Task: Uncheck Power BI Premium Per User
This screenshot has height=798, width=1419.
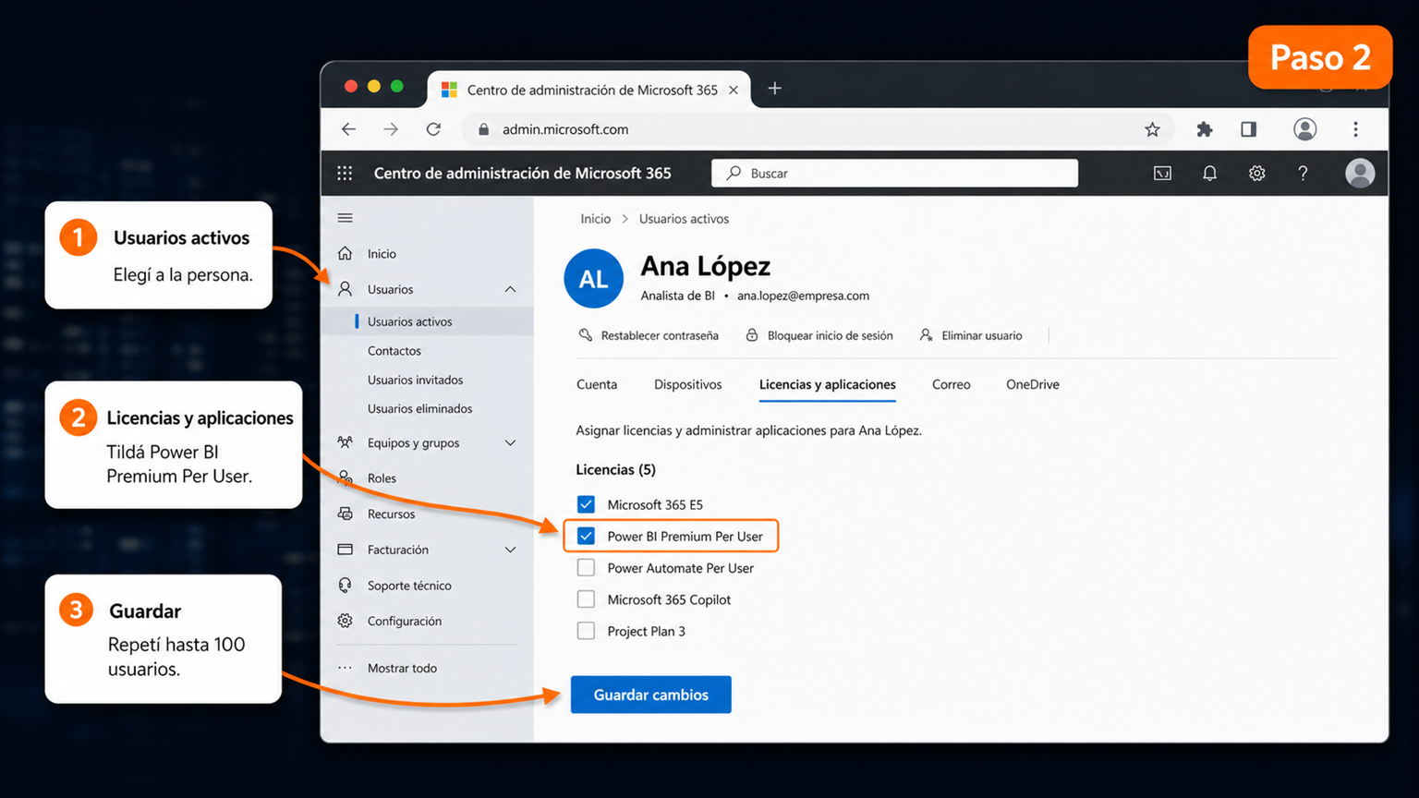Action: point(586,536)
